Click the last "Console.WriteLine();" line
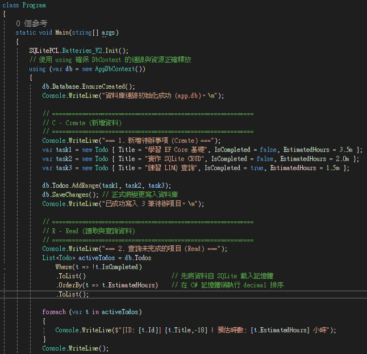This screenshot has width=367, height=354. pos(76,348)
